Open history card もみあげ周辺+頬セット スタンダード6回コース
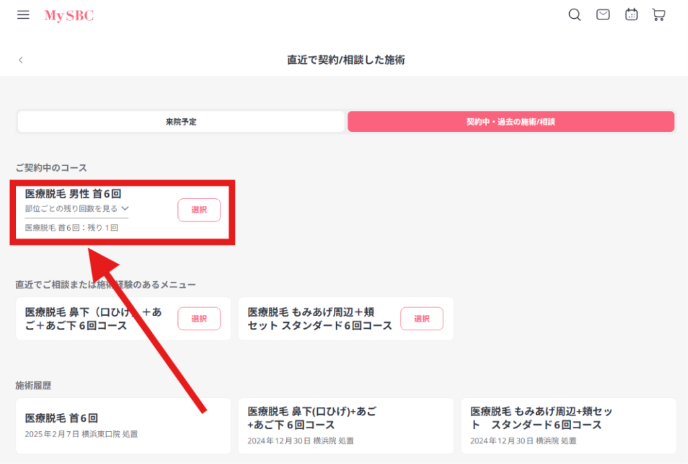The image size is (688, 464). click(x=568, y=426)
